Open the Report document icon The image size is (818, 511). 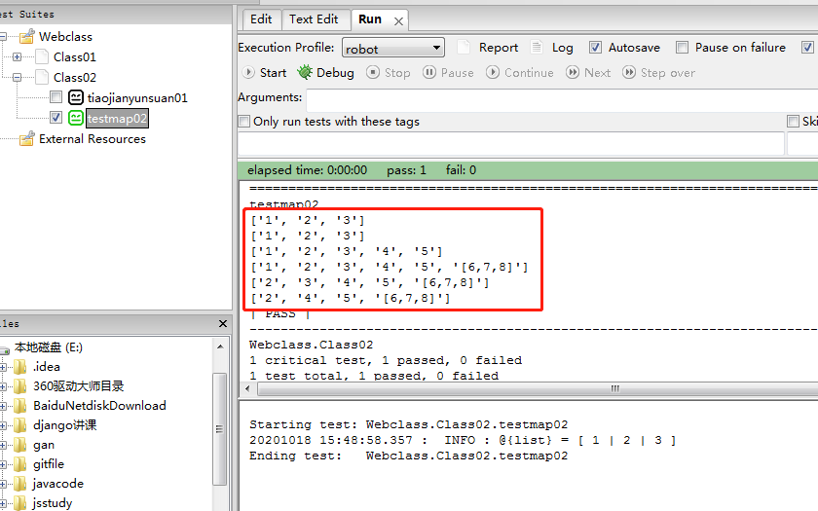(464, 47)
